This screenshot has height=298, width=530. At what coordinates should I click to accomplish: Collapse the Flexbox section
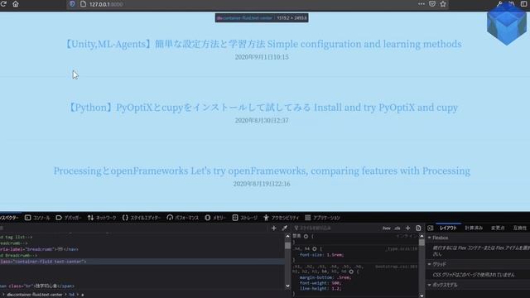coord(430,238)
